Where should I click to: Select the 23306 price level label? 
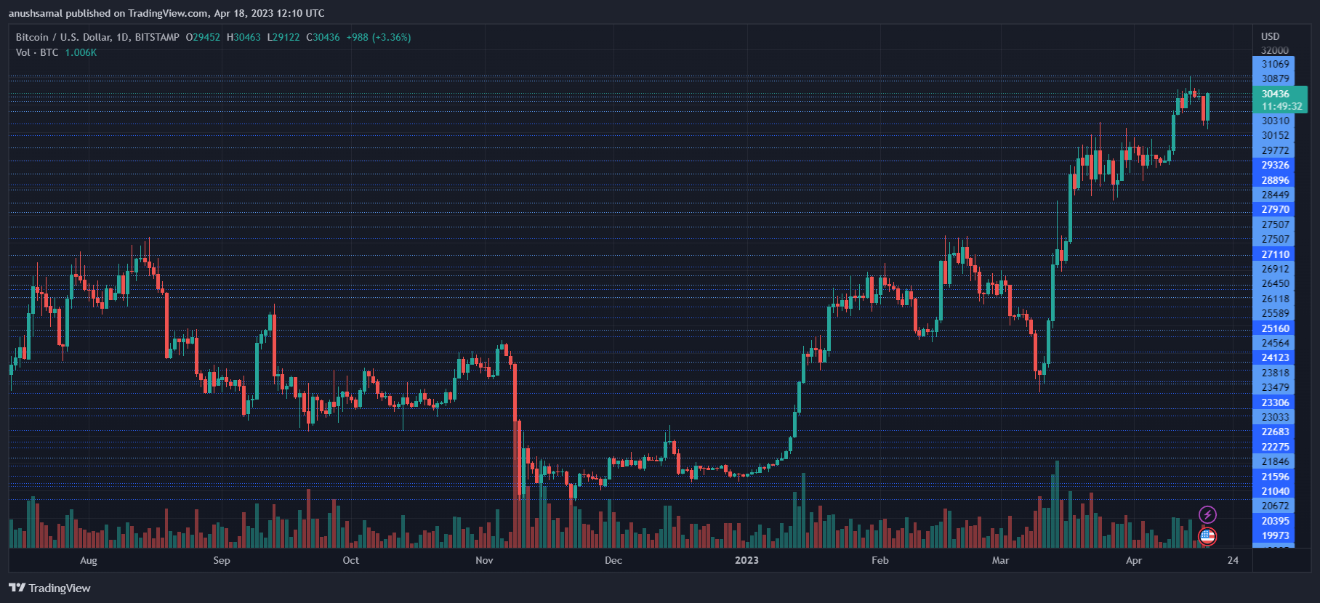pyautogui.click(x=1275, y=402)
